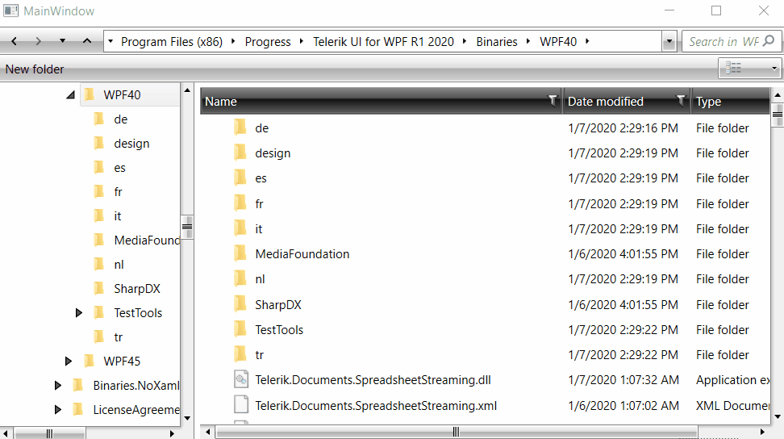Click the file list scroll down arrow
The width and height of the screenshot is (784, 439).
(x=778, y=416)
